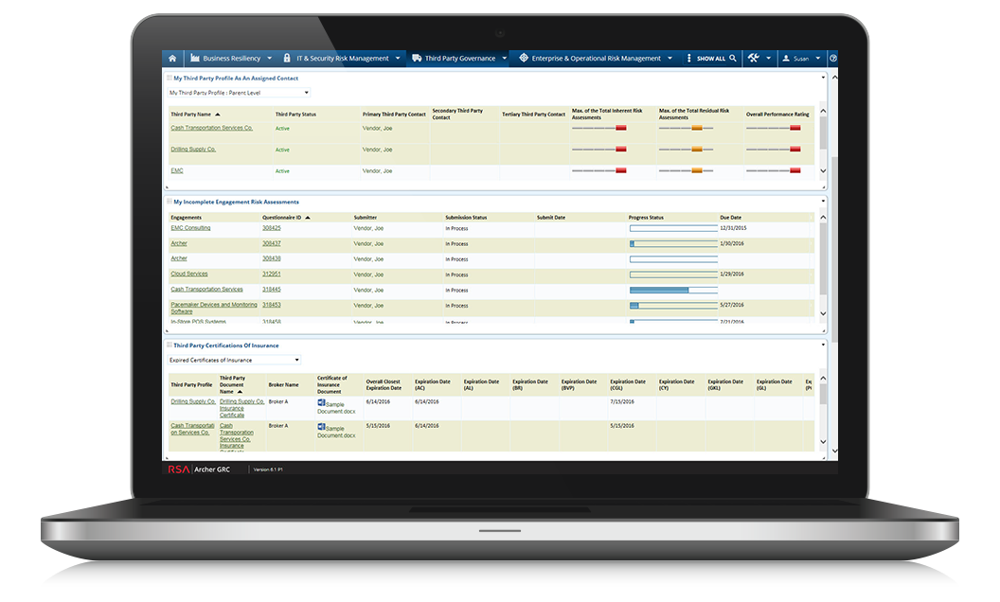Open the administration tools wrench icon
The image size is (1000, 602).
pos(754,58)
